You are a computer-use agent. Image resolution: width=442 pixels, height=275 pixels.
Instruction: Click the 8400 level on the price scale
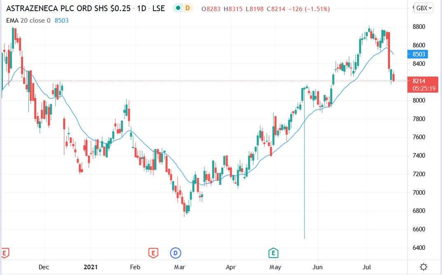420,64
